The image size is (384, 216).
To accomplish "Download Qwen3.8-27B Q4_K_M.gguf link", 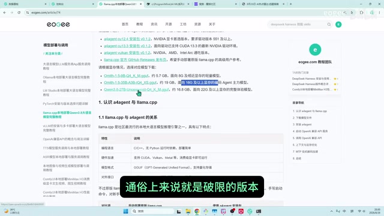I will click(x=136, y=89).
